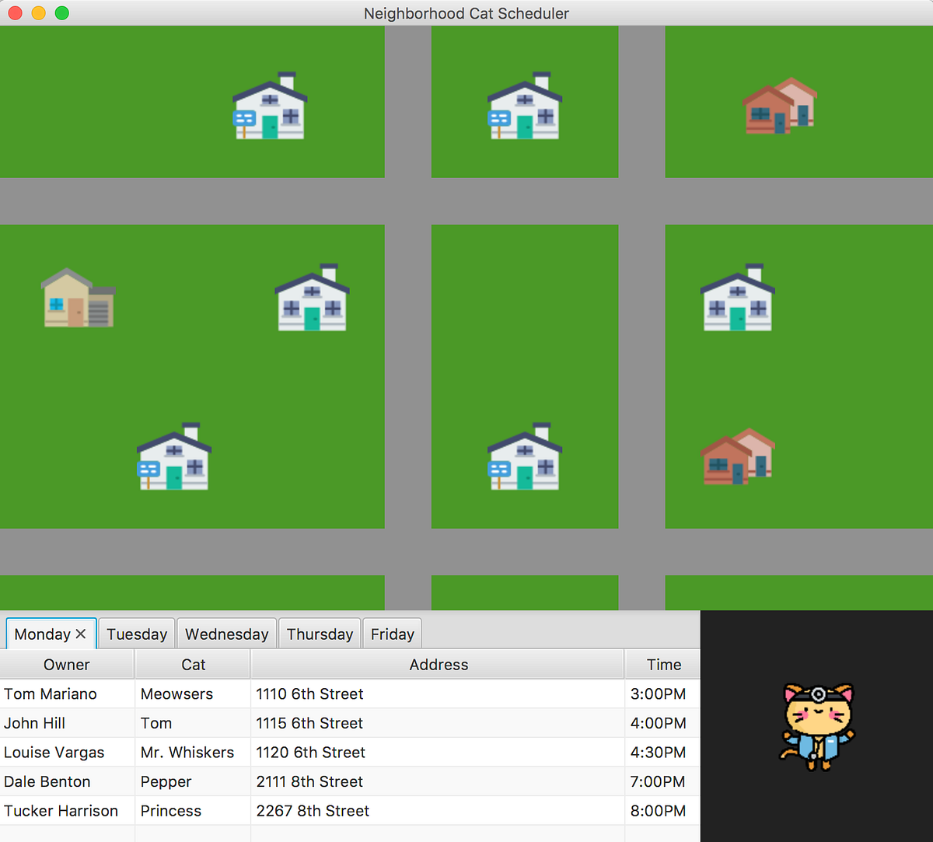Image resolution: width=933 pixels, height=842 pixels.
Task: Select the tan house with attached garage
Action: (78, 298)
